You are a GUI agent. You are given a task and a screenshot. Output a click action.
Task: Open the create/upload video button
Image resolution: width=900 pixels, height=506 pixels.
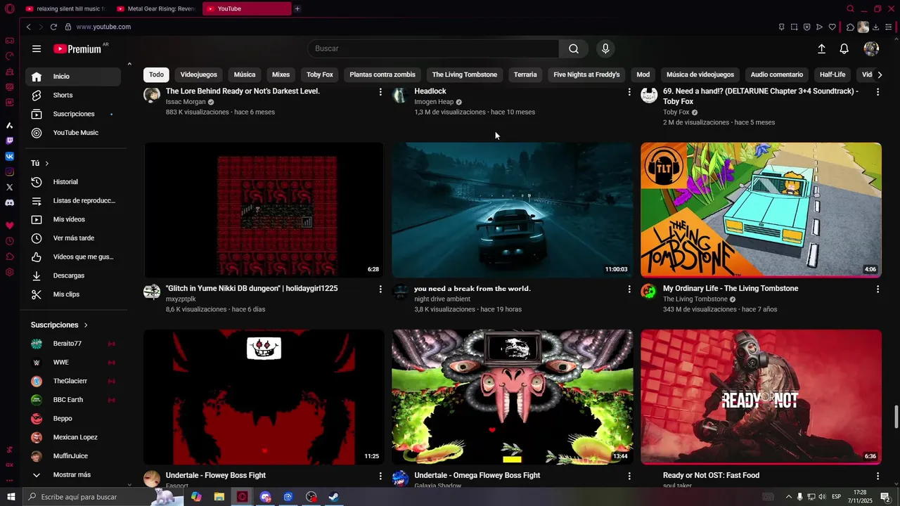click(821, 48)
